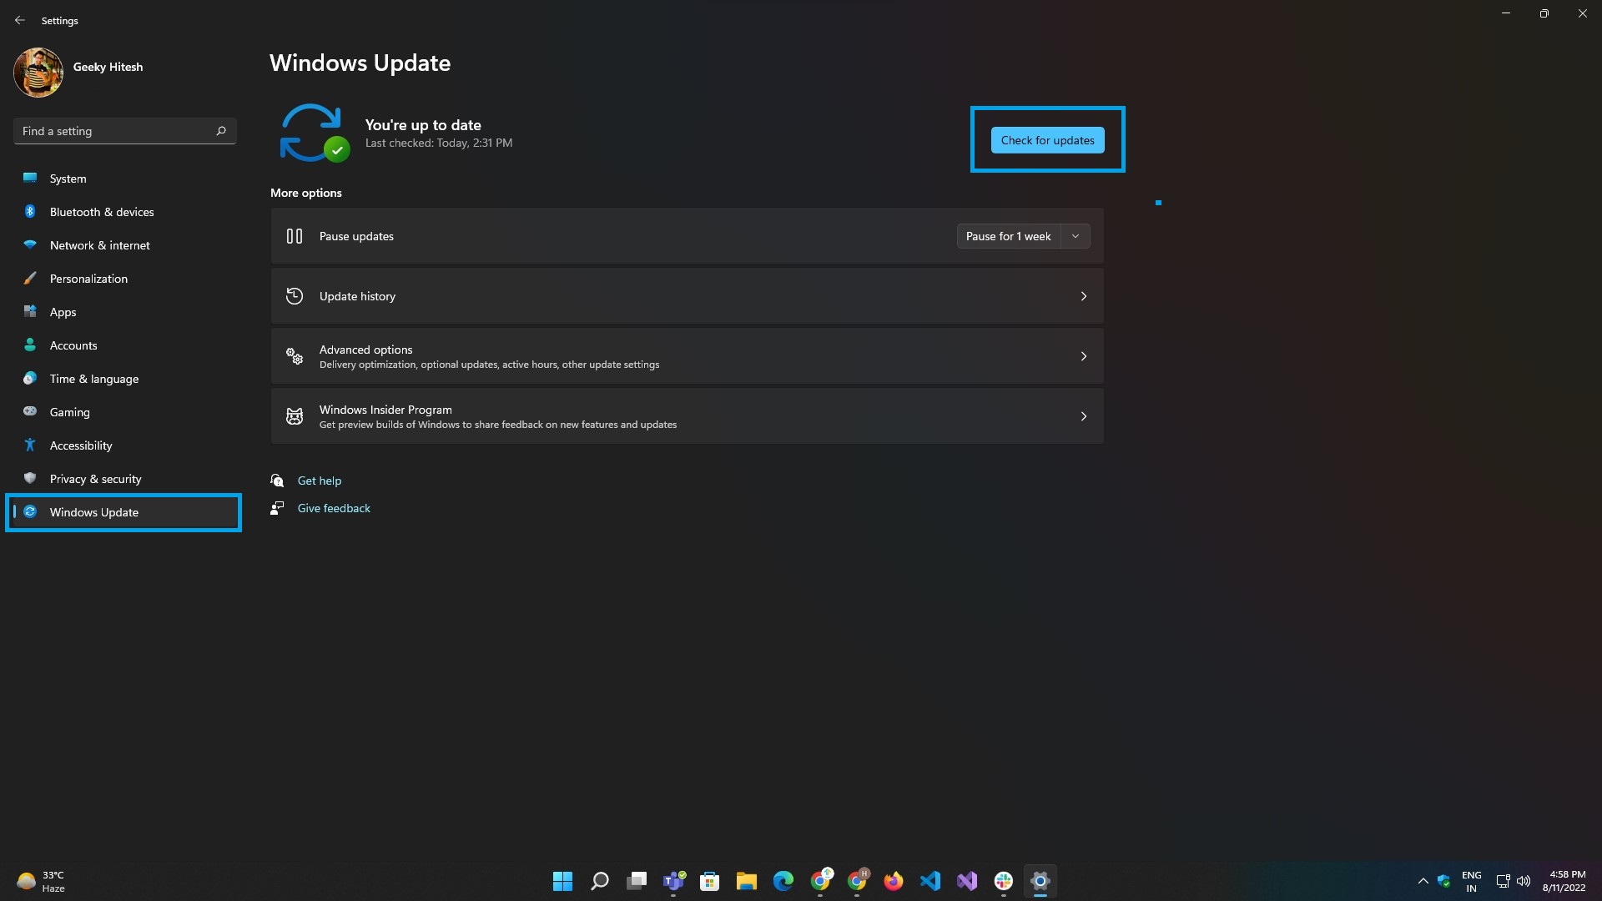Click the Check for updates button
The width and height of the screenshot is (1602, 901).
[1047, 140]
